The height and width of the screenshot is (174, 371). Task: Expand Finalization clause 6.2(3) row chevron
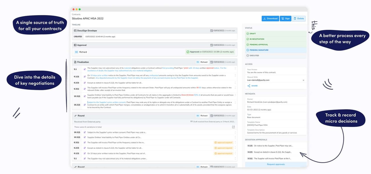[235, 83]
